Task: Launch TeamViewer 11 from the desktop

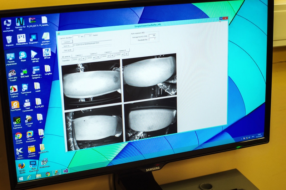Action: (25, 88)
